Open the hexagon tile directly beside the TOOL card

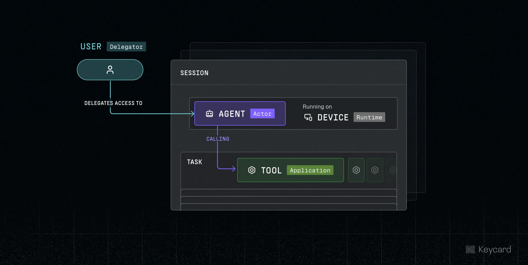(x=356, y=170)
